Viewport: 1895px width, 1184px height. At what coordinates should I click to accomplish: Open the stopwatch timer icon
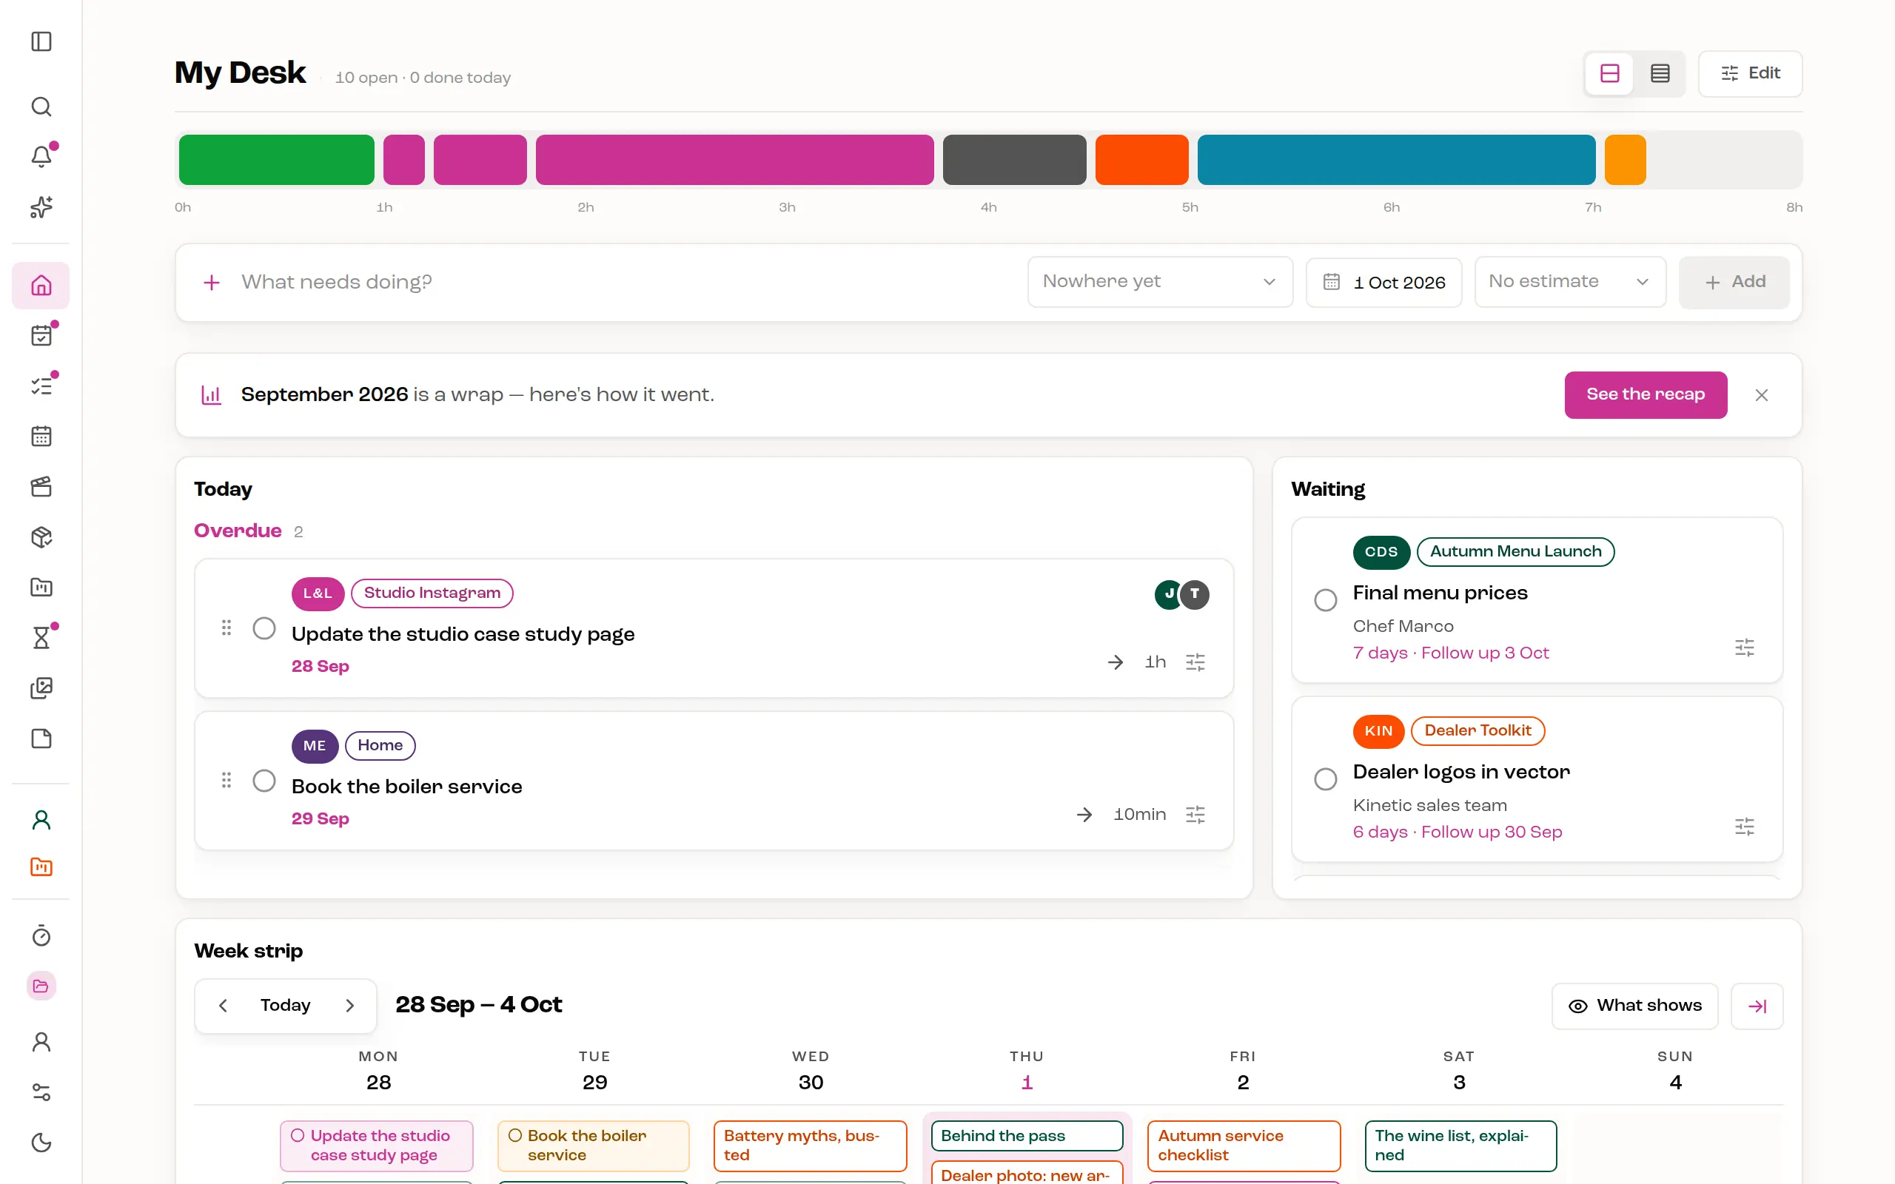[41, 936]
